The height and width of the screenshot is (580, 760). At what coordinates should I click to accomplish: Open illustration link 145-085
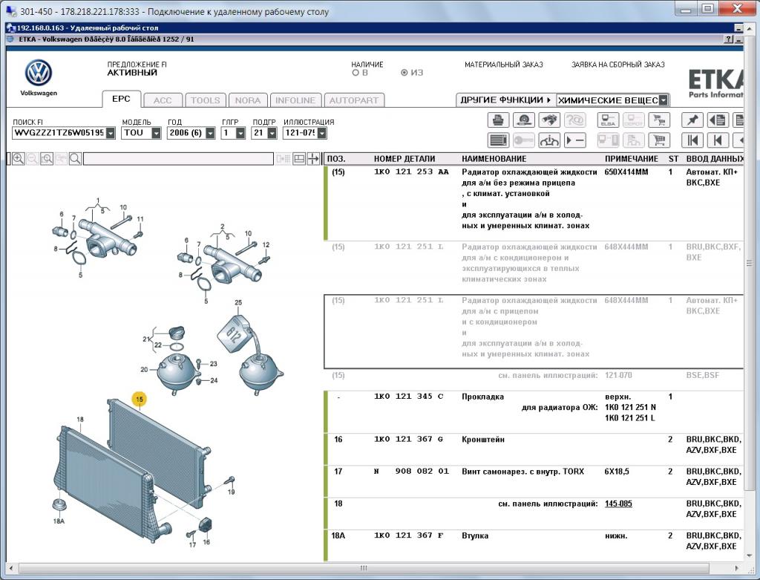[x=618, y=504]
